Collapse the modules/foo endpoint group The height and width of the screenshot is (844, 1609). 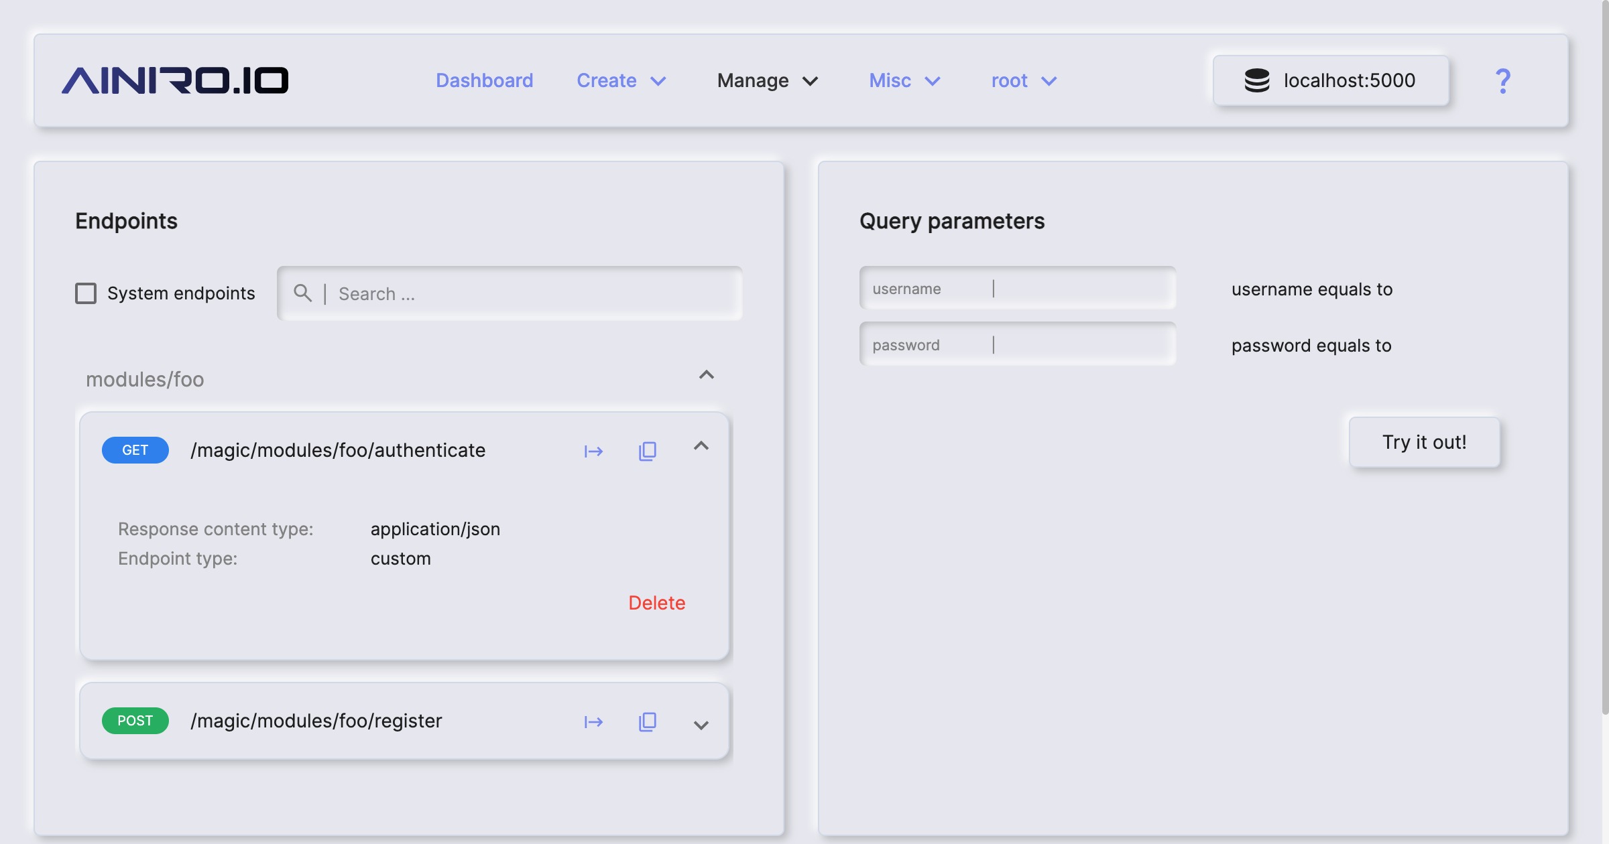[706, 375]
